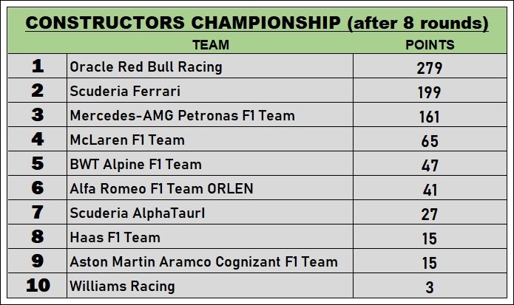Click position number 10 in the ranking column
This screenshot has width=514, height=305.
point(38,286)
